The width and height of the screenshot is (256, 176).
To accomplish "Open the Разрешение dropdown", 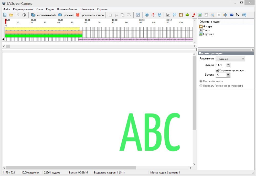I will tap(230, 59).
